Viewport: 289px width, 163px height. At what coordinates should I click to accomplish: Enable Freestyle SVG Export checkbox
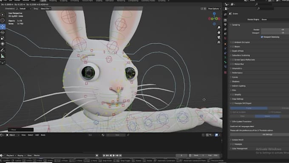[233, 103]
